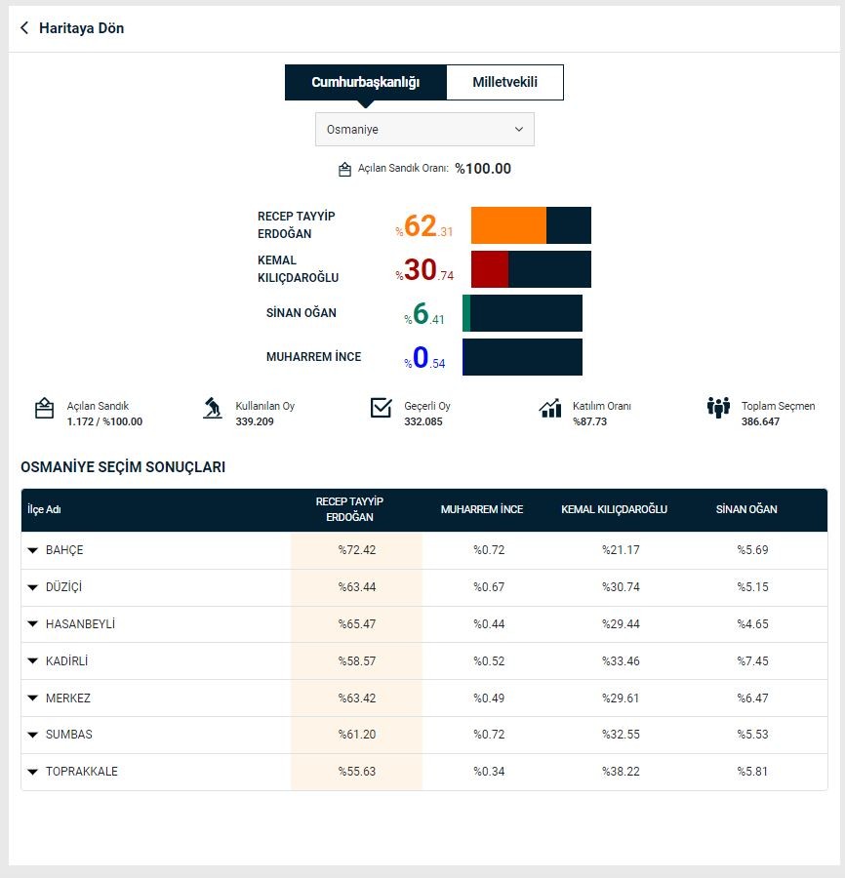
Task: Expand the KADİRLİ district row
Action: tap(32, 661)
